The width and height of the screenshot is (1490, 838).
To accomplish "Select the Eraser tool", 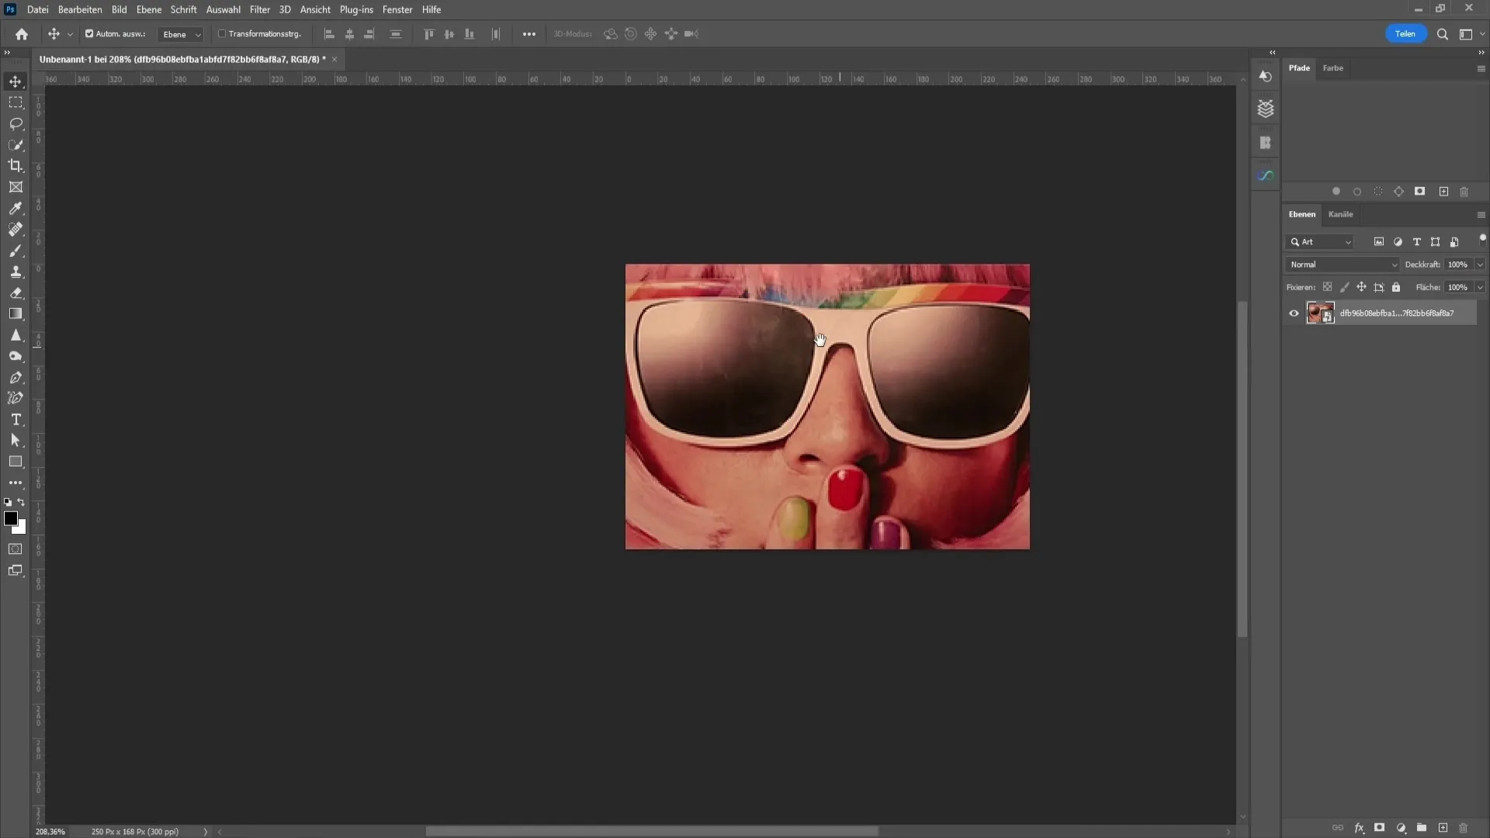I will [16, 292].
